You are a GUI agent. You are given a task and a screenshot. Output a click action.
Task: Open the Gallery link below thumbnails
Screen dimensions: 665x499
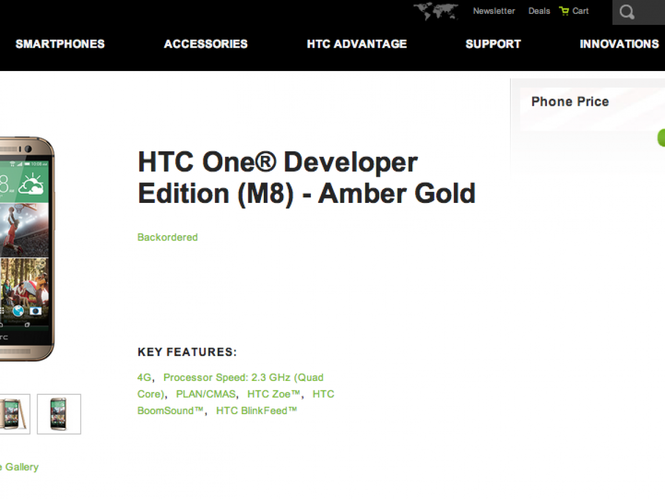pos(19,467)
